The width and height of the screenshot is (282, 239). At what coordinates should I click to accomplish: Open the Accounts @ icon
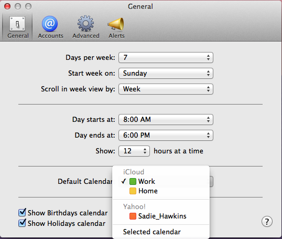coord(50,24)
